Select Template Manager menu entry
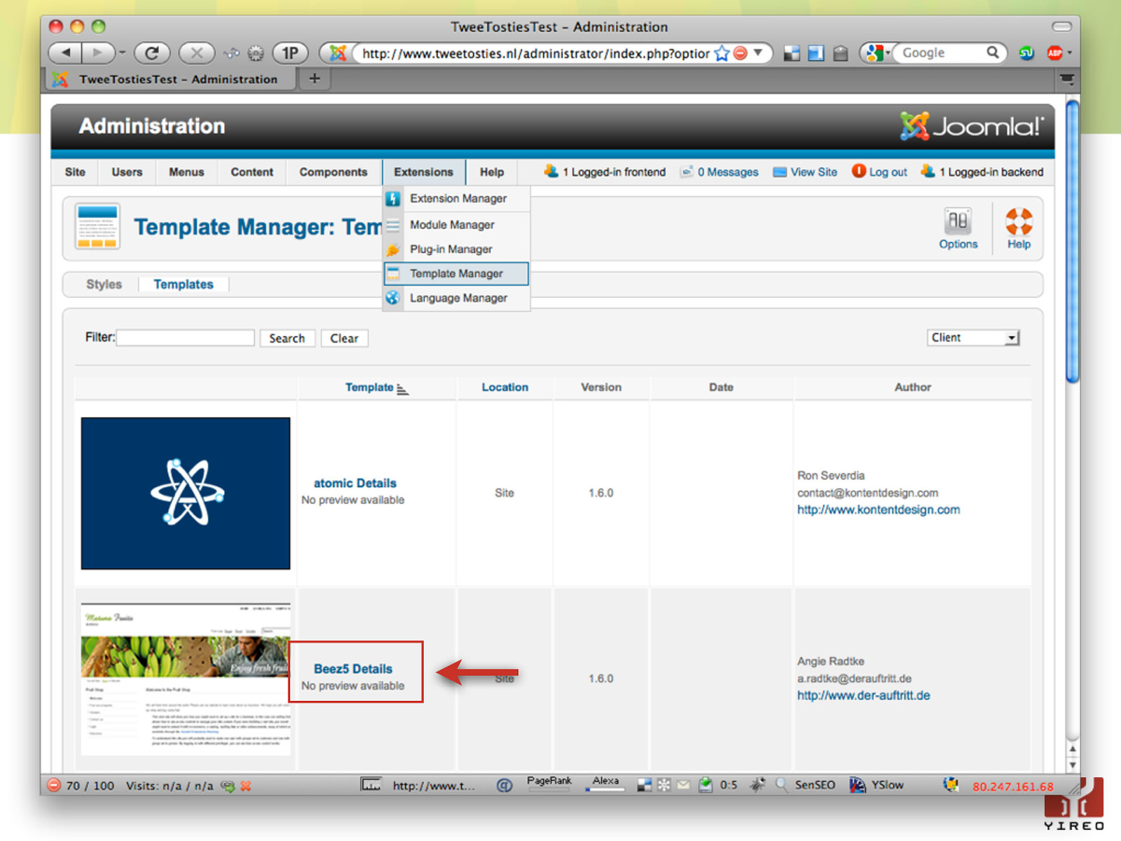Image resolution: width=1121 pixels, height=841 pixels. pyautogui.click(x=457, y=273)
